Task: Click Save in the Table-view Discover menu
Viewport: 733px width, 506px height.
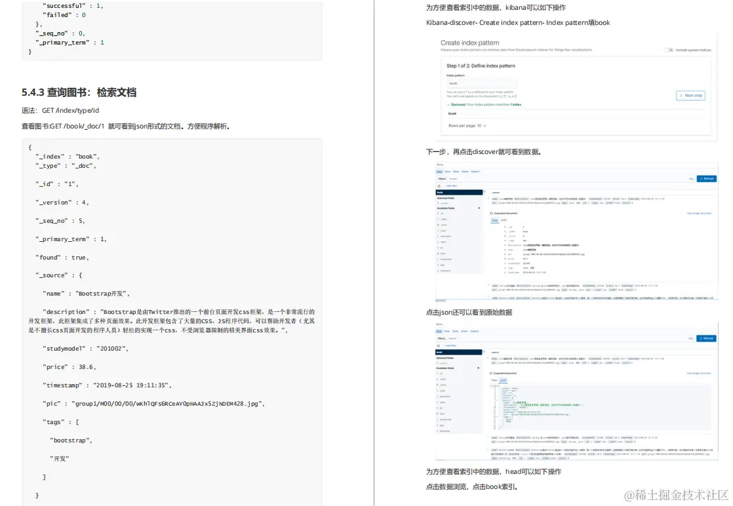Action: (447, 172)
